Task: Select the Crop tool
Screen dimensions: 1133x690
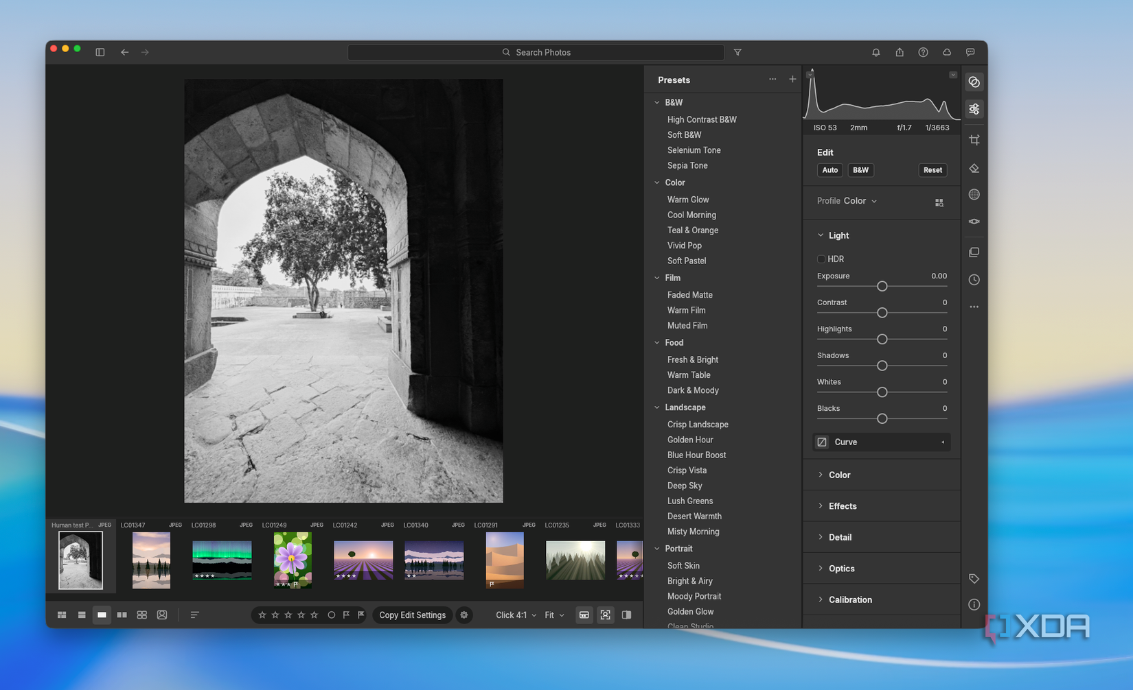Action: 974,140
